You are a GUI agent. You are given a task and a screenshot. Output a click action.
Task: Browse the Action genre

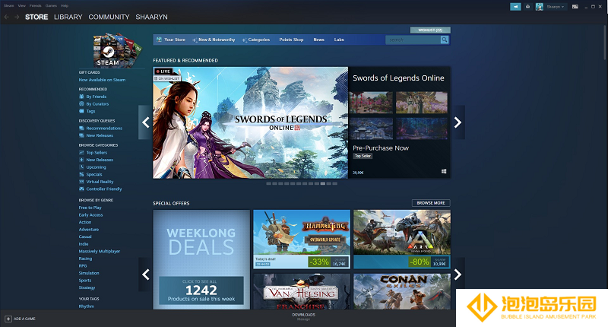coord(85,222)
